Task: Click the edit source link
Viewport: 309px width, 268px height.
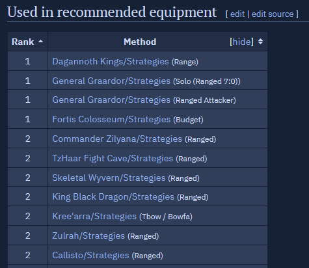Action: (x=273, y=14)
